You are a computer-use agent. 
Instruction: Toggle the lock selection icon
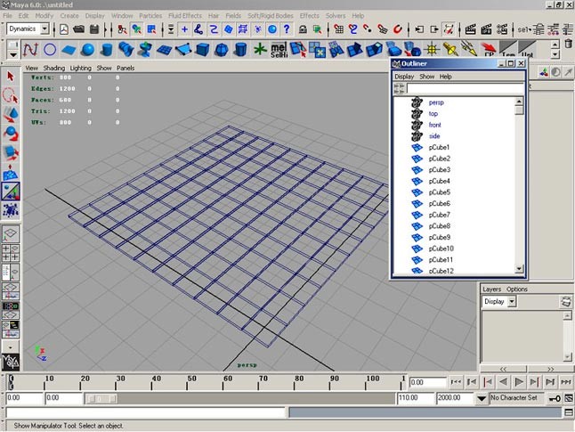tap(303, 29)
